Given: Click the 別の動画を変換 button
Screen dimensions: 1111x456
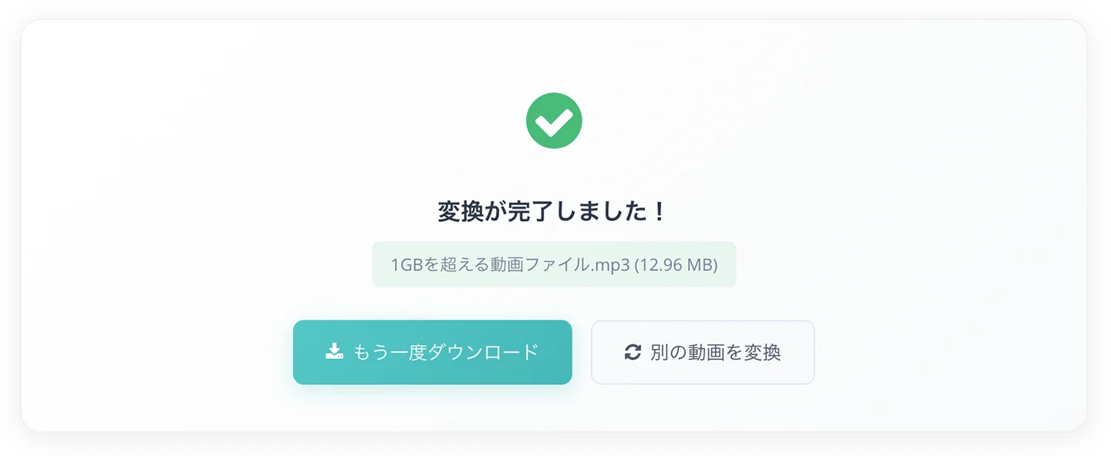Looking at the screenshot, I should tap(702, 352).
